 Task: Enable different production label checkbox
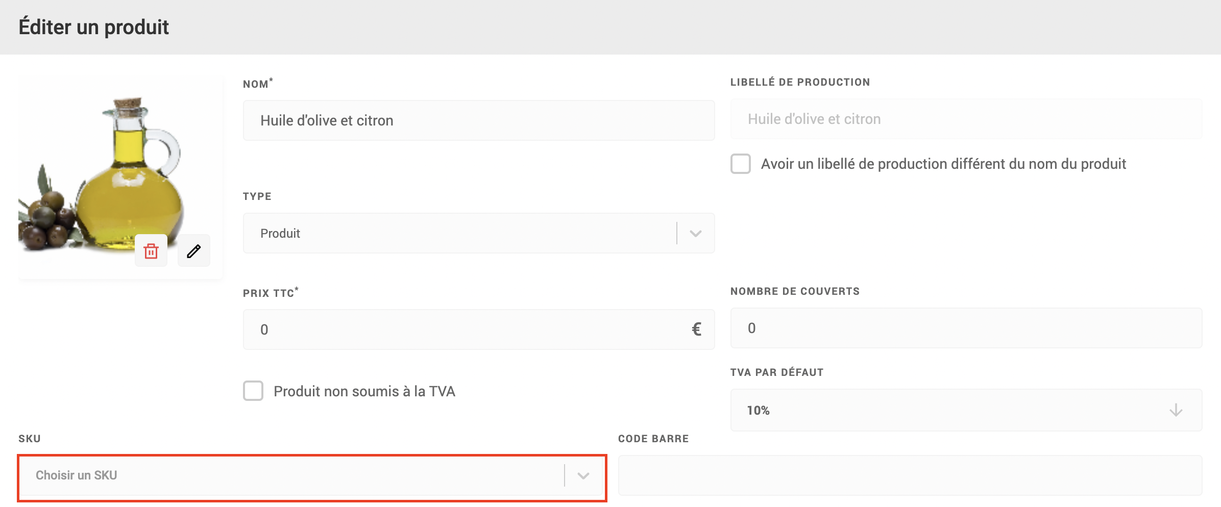[x=741, y=164]
